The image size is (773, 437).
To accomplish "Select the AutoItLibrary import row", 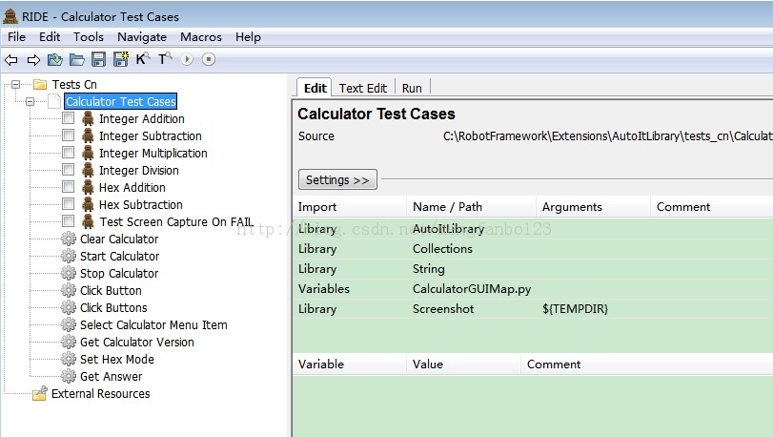I will 533,229.
